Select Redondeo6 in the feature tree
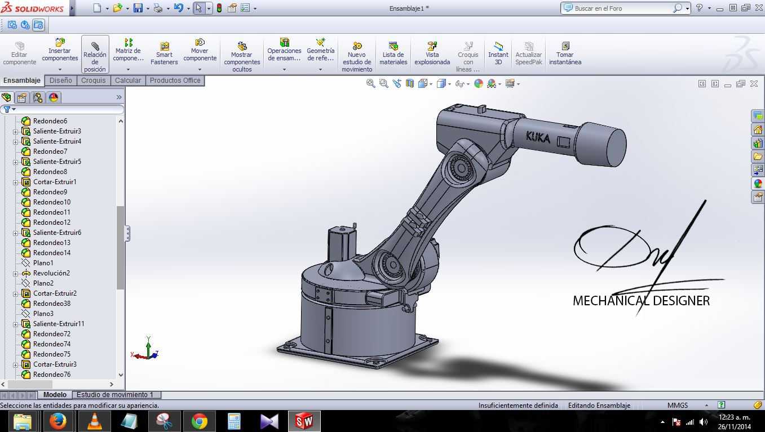 pos(50,121)
